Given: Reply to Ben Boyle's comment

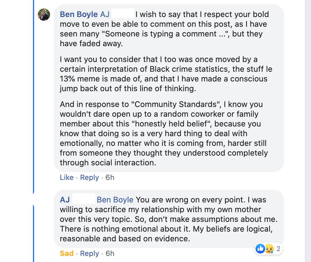Looking at the screenshot, I should click(89, 178).
